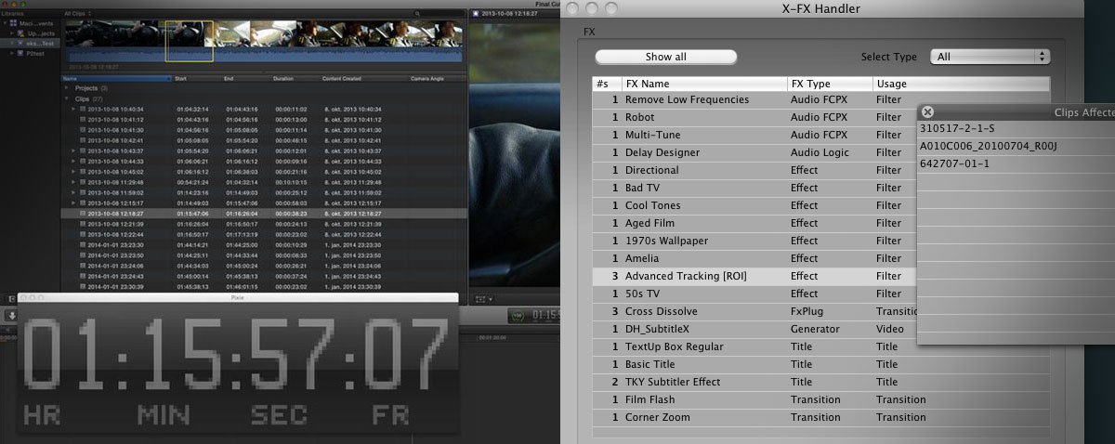Viewport: 1115px width, 444px height.
Task: Select the Basic Title row
Action: point(821,364)
